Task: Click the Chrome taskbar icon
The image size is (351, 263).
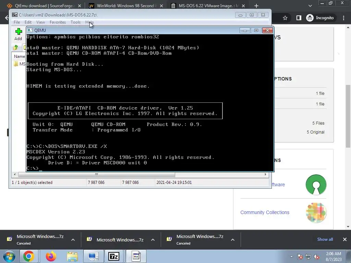Action: click(x=29, y=256)
